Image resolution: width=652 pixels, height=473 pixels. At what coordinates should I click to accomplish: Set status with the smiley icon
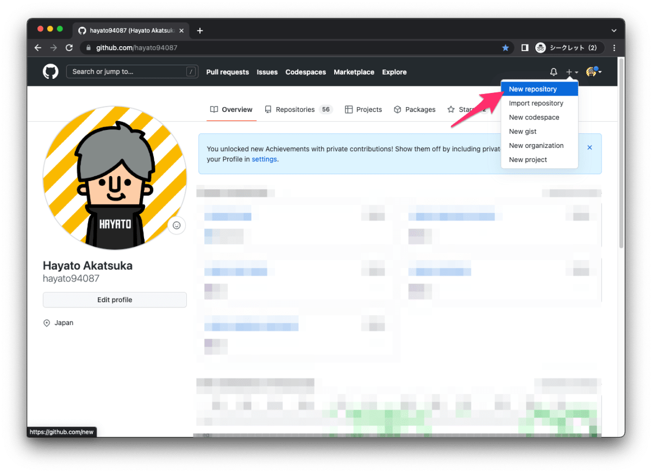click(x=177, y=225)
